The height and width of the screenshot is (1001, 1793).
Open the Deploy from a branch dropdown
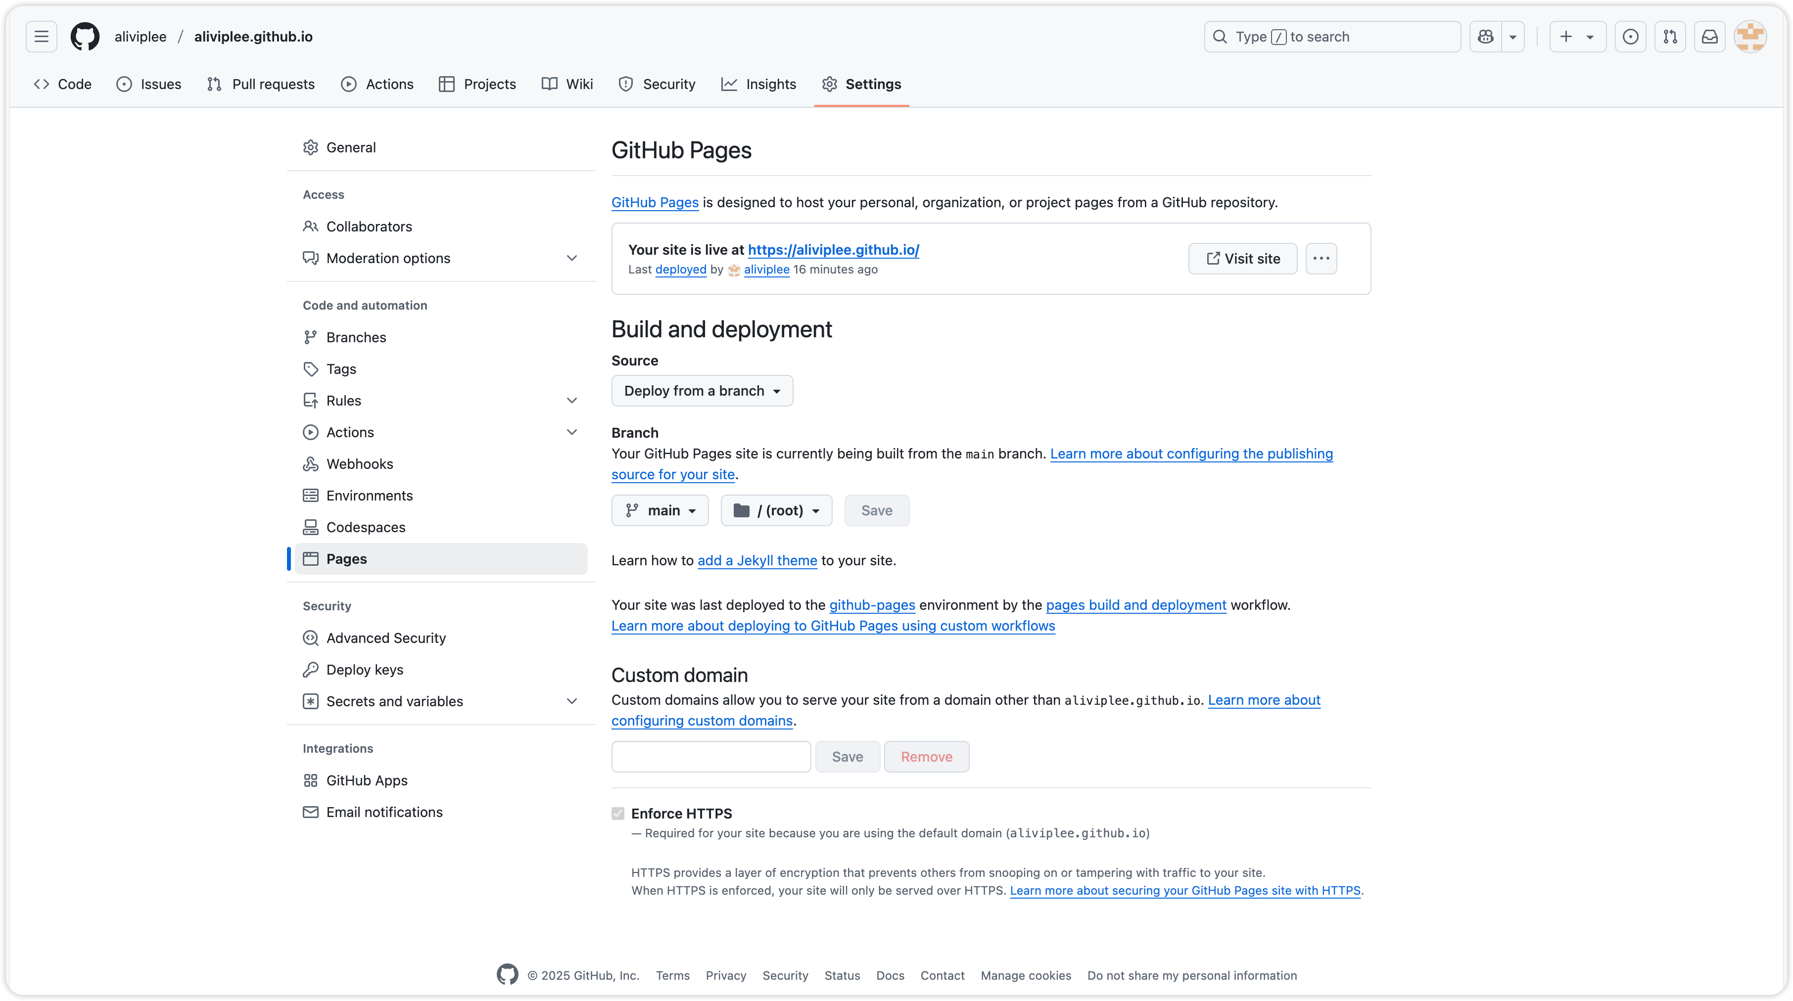tap(702, 390)
